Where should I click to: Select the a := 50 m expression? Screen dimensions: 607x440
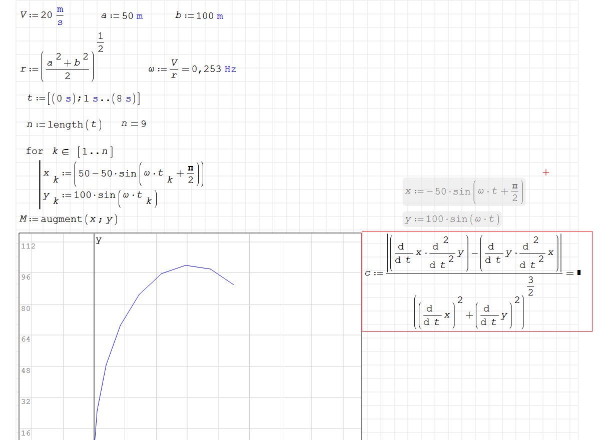tap(122, 16)
